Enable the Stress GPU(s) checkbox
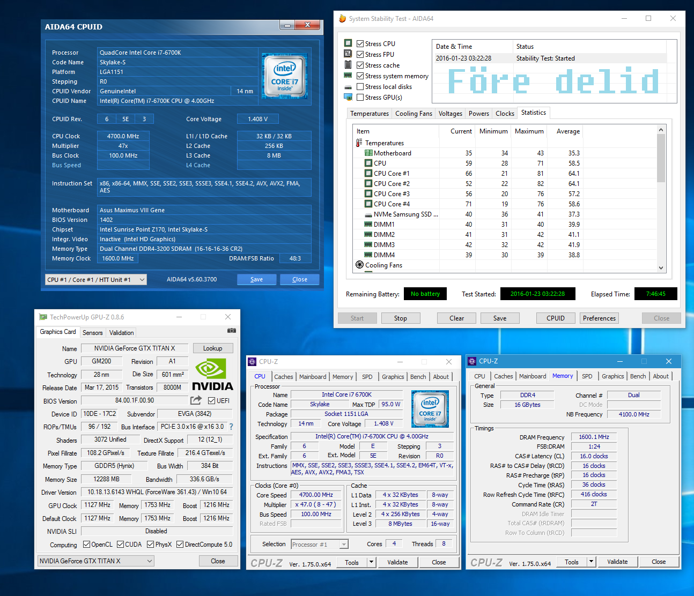 click(360, 98)
